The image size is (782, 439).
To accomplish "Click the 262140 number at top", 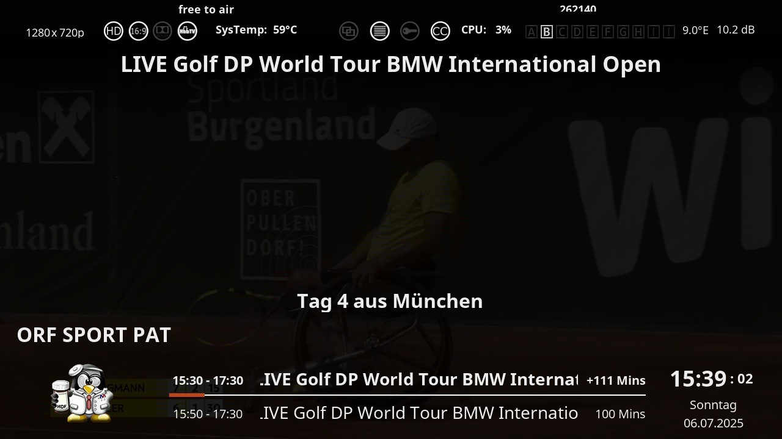I will point(578,9).
